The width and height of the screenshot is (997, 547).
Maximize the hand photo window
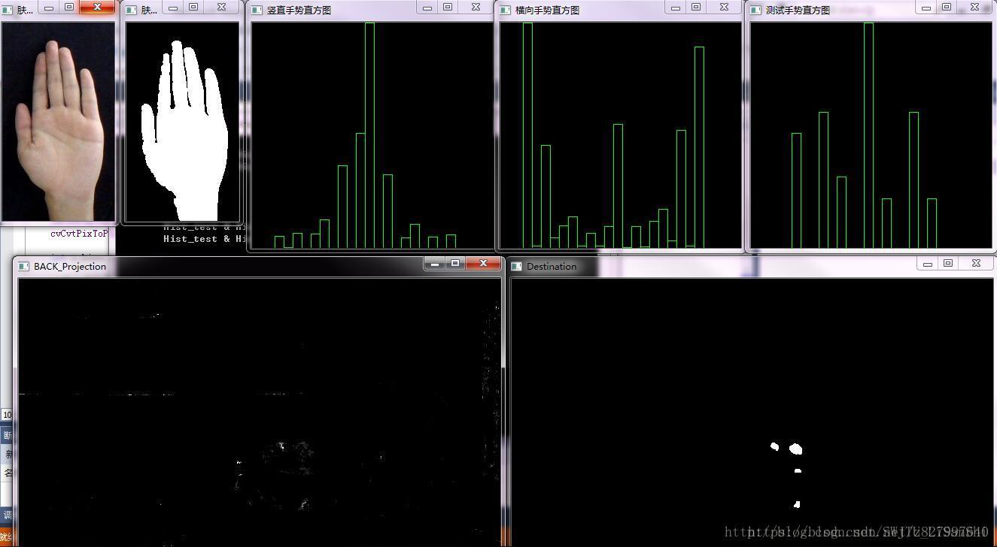tap(69, 7)
